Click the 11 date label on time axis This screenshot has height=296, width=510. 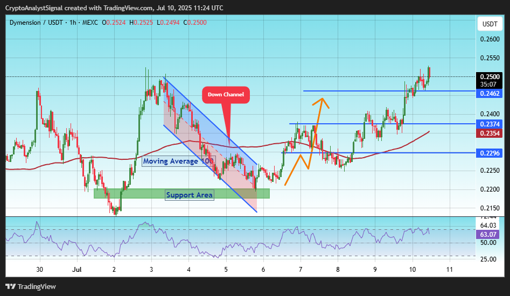point(450,269)
